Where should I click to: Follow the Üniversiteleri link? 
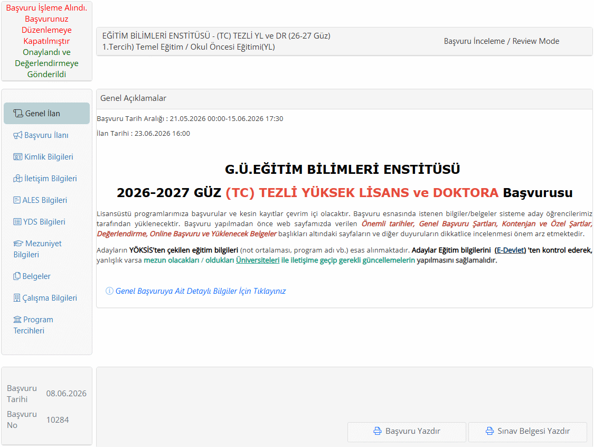[x=258, y=260]
